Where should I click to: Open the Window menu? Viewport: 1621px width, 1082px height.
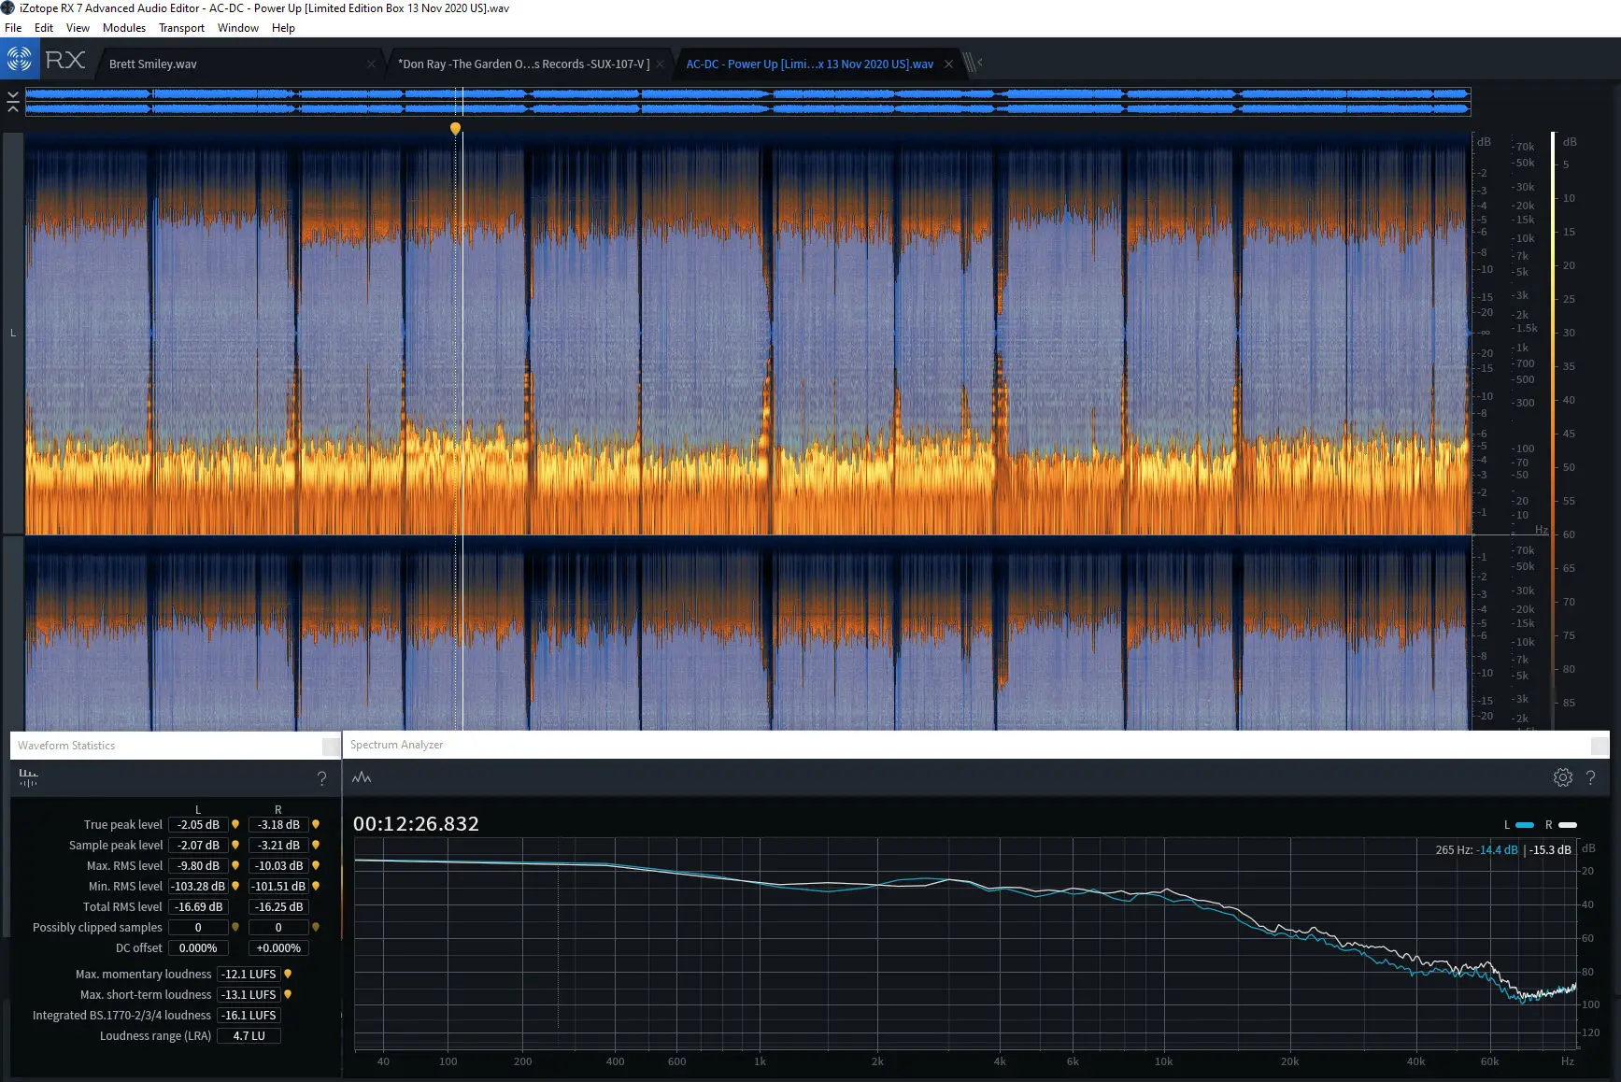tap(238, 28)
